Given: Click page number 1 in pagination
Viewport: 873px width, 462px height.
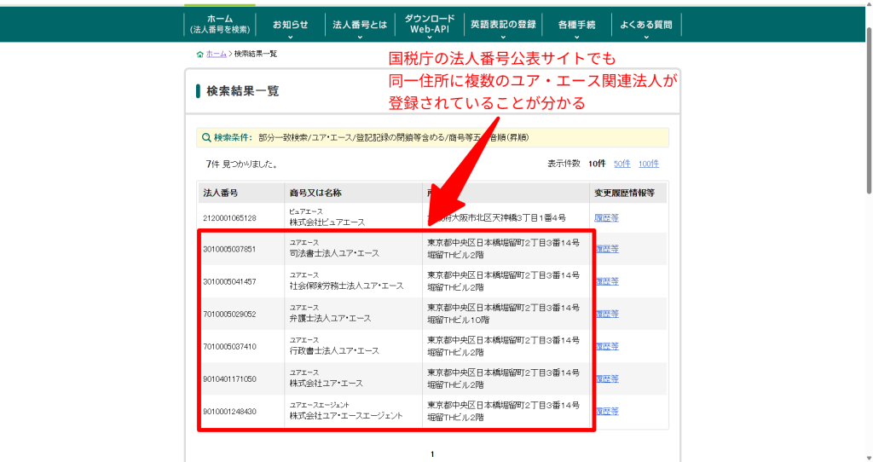Looking at the screenshot, I should (x=432, y=454).
